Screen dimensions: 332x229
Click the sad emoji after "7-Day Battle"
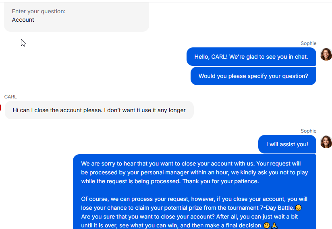pyautogui.click(x=298, y=208)
